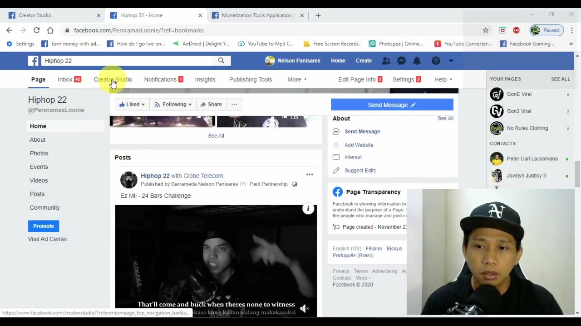
Task: Open Creator Studio from page navigation
Action: (113, 79)
